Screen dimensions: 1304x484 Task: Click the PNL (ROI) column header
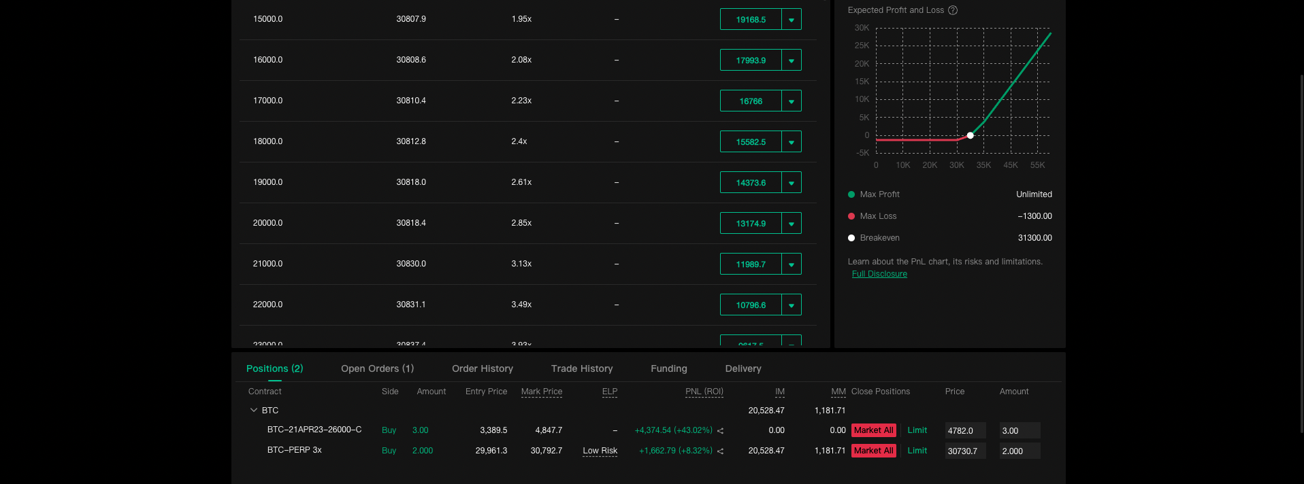(x=704, y=392)
